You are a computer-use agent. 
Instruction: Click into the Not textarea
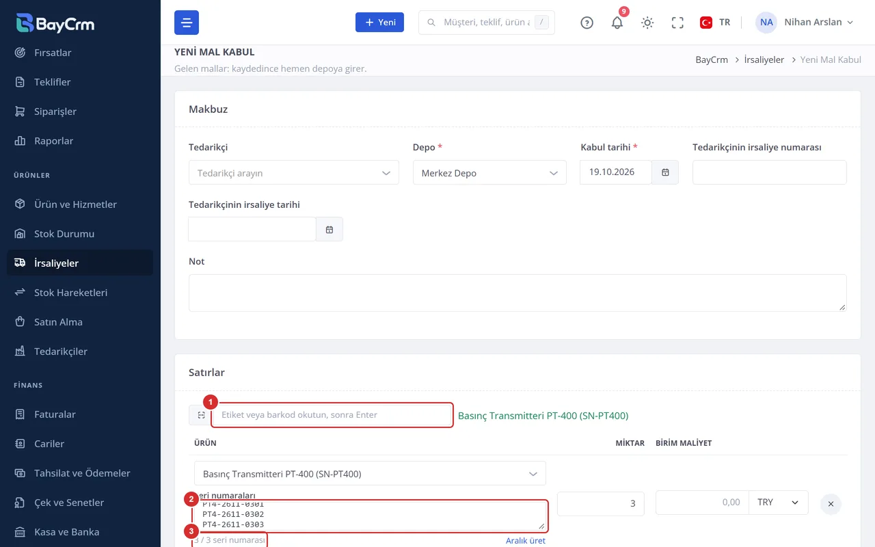point(517,293)
